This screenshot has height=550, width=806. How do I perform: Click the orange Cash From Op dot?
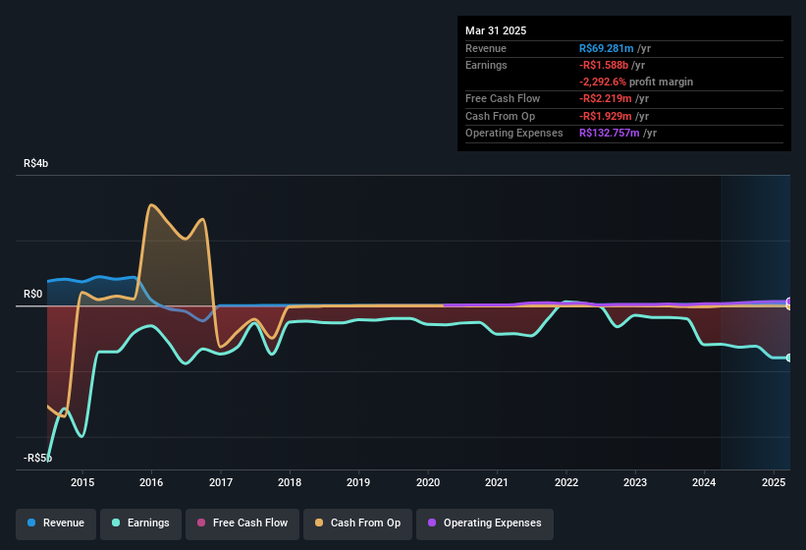click(x=319, y=522)
